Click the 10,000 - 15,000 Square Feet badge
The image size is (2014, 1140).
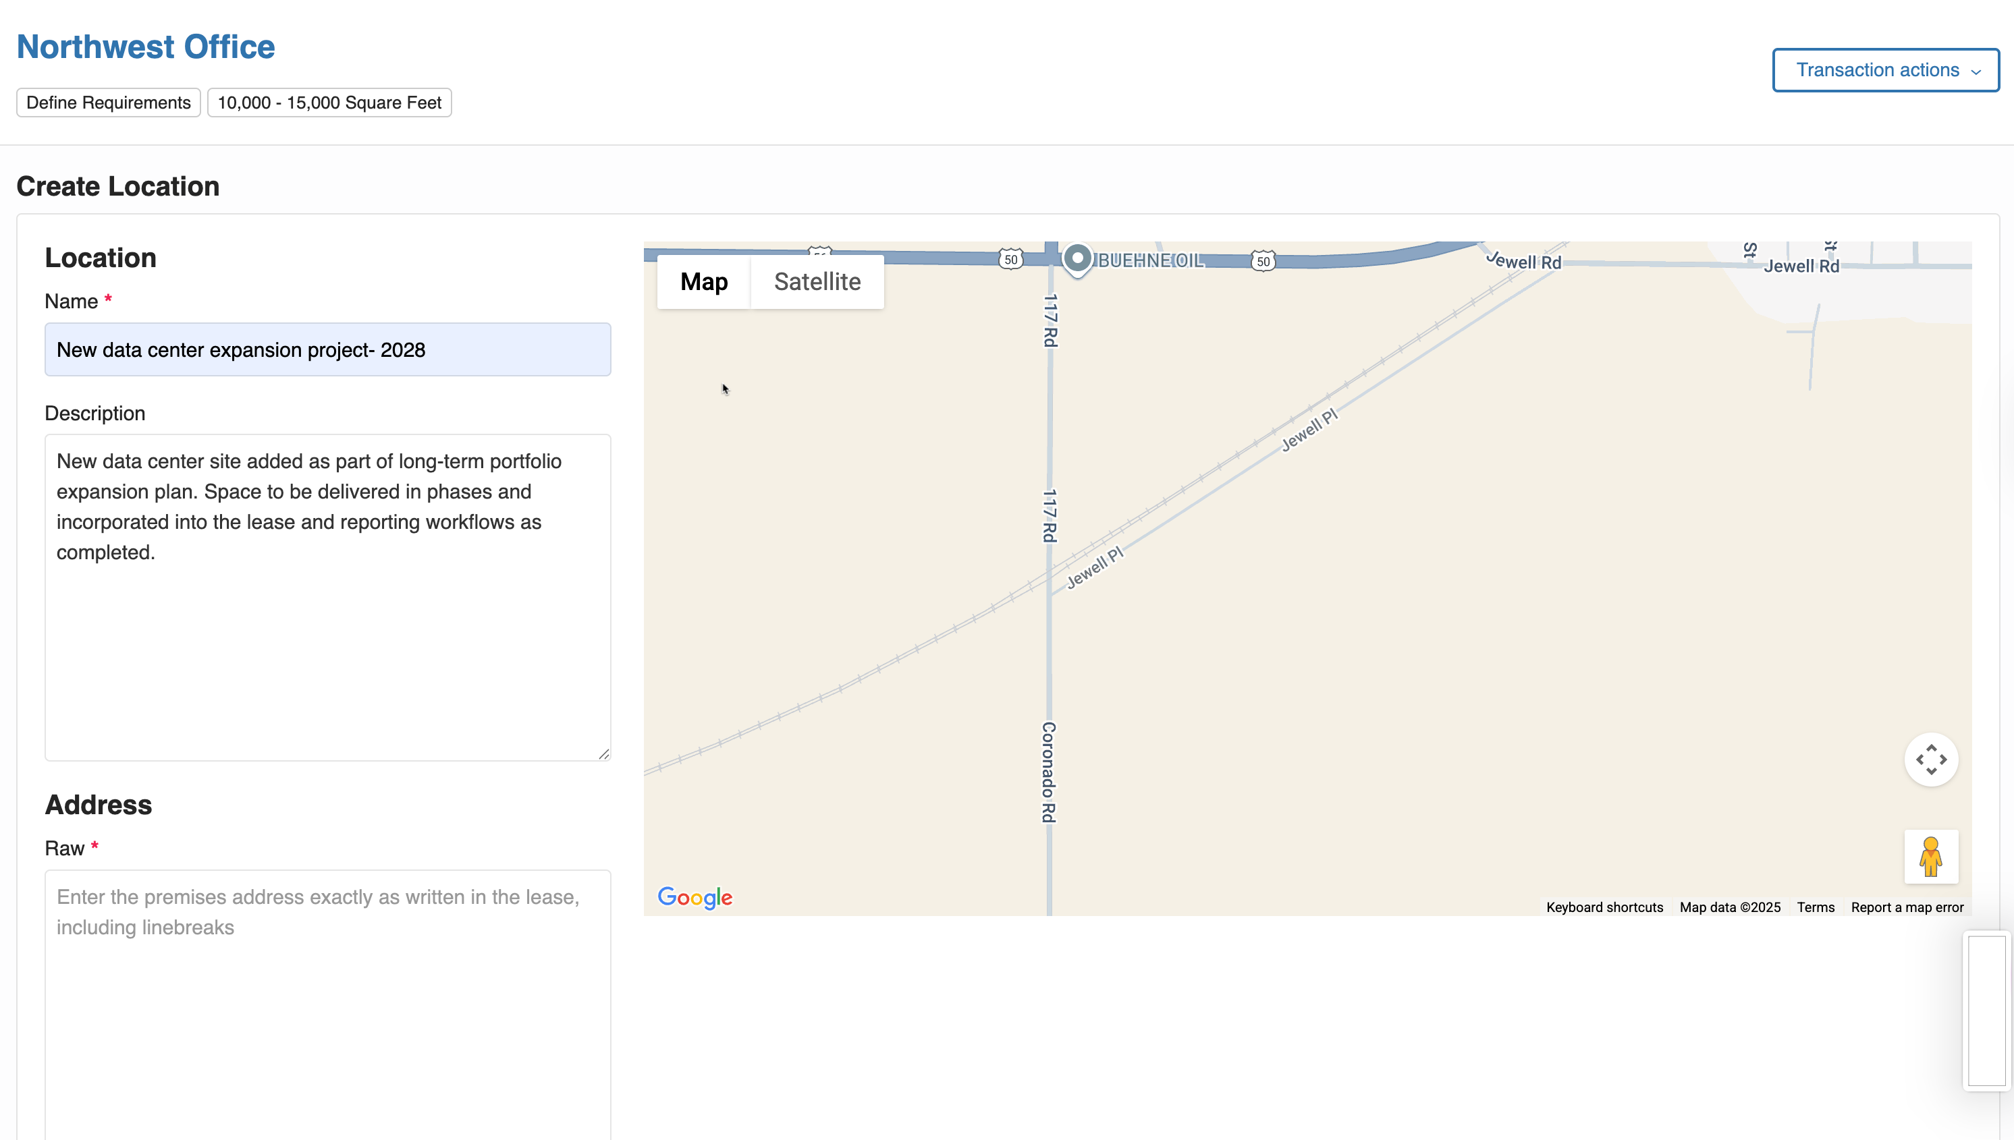point(329,102)
